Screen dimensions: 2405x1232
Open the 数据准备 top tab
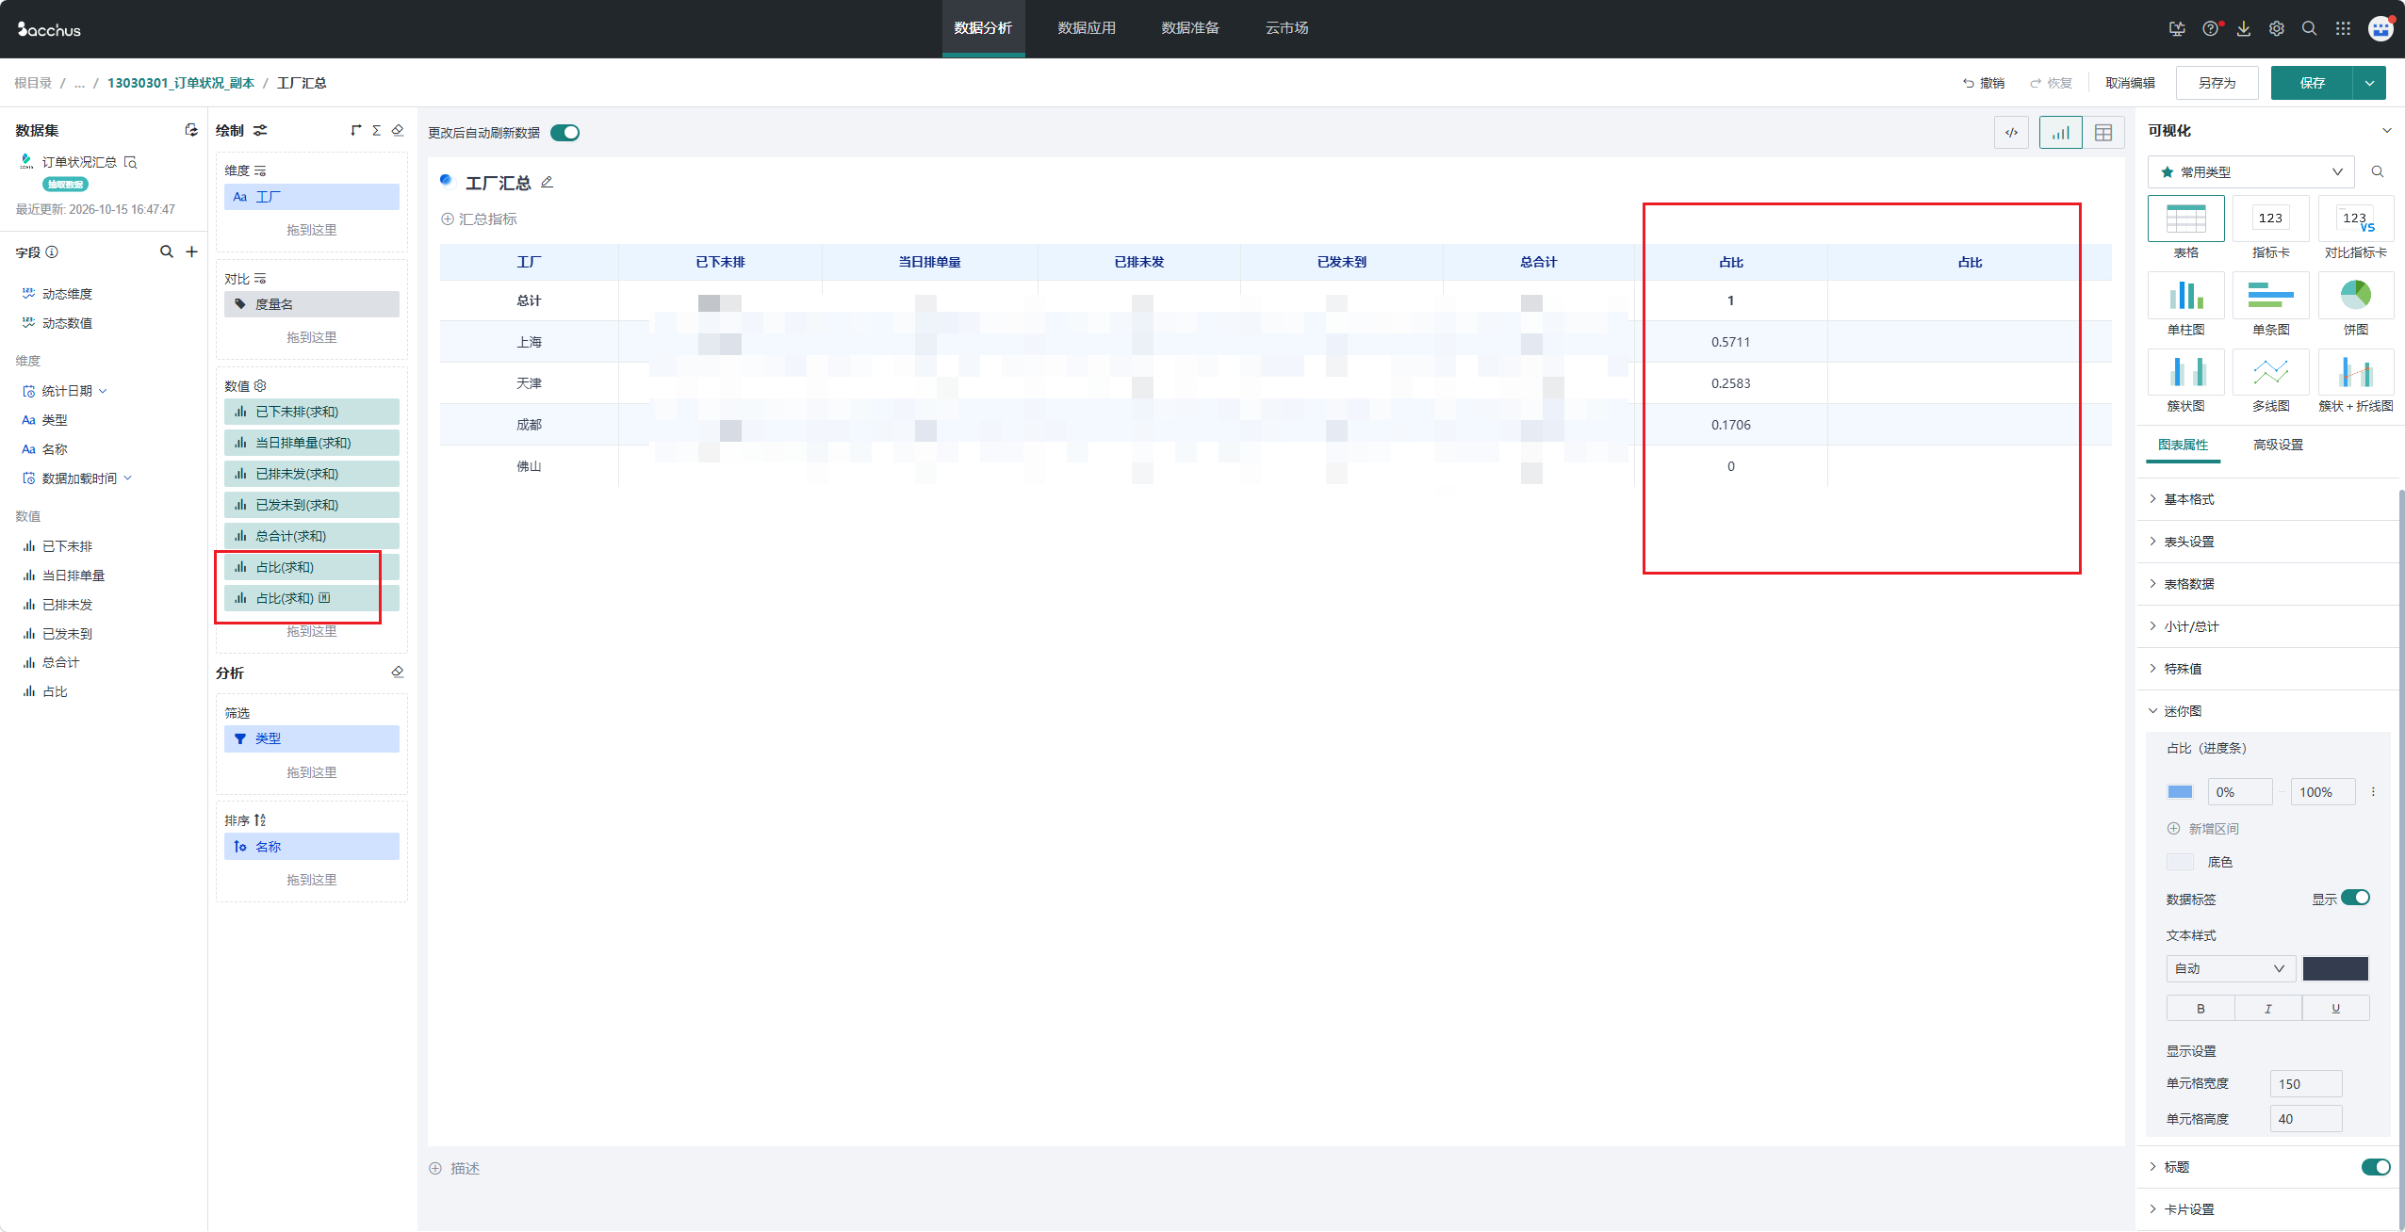tap(1190, 28)
